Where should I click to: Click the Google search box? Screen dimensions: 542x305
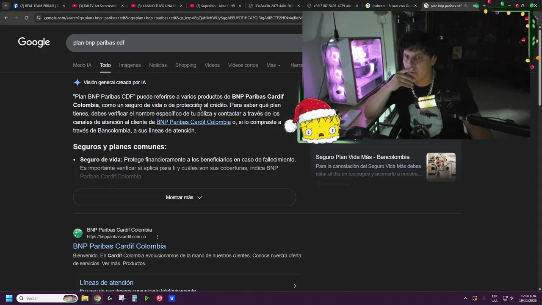click(x=184, y=43)
